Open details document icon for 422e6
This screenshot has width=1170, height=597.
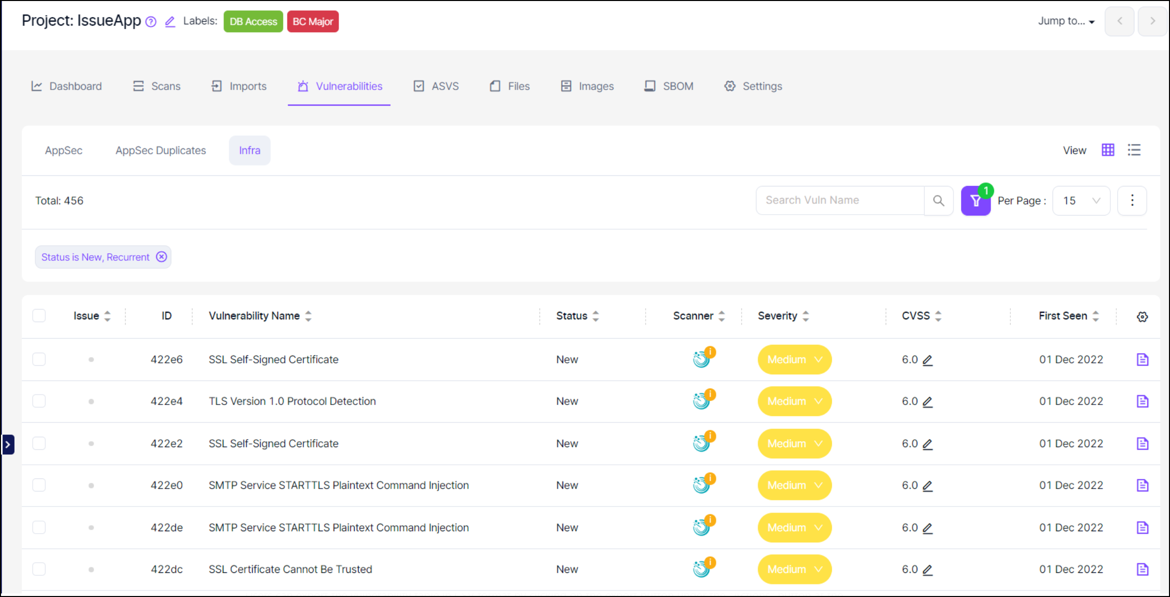point(1142,360)
